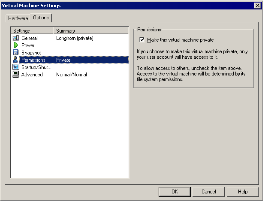Click the Snapshot floppy disk icon

(16, 53)
